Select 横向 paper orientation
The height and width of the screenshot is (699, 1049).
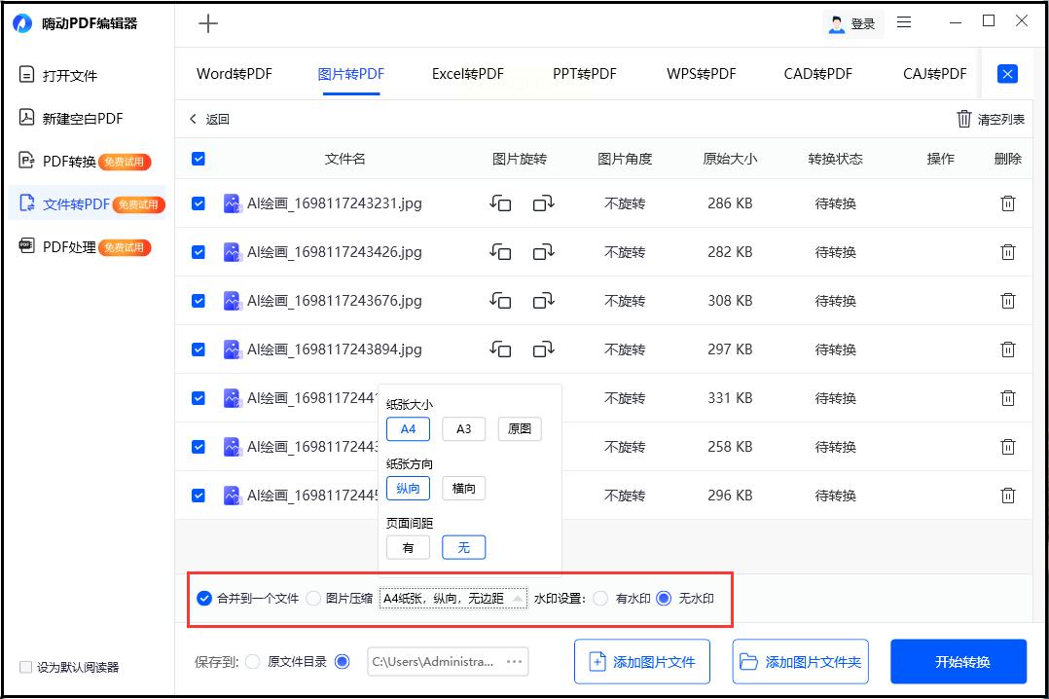pyautogui.click(x=463, y=488)
